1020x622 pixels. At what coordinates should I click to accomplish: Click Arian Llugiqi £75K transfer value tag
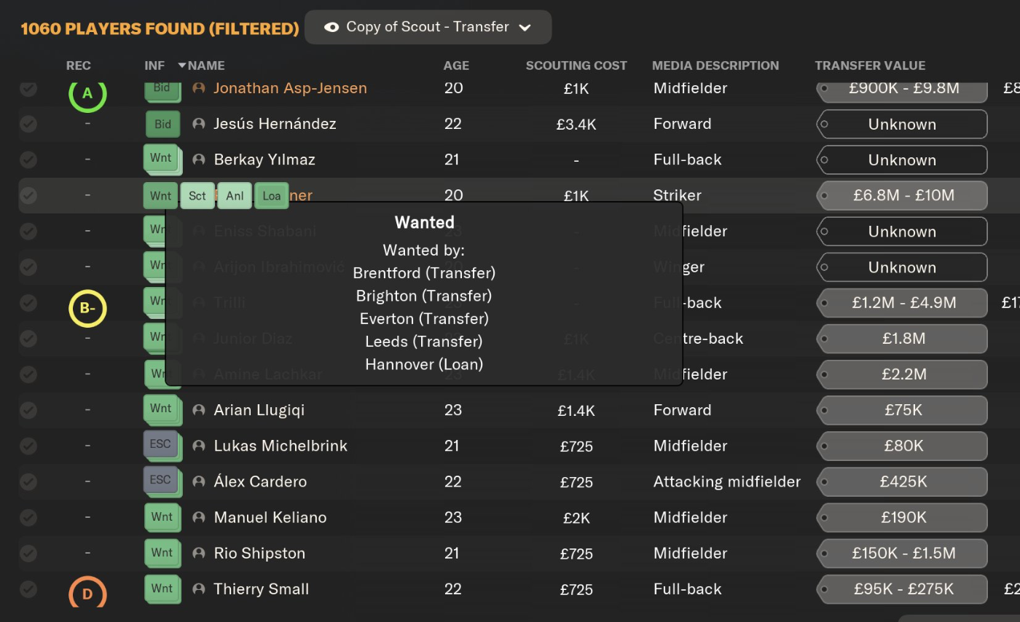(902, 410)
